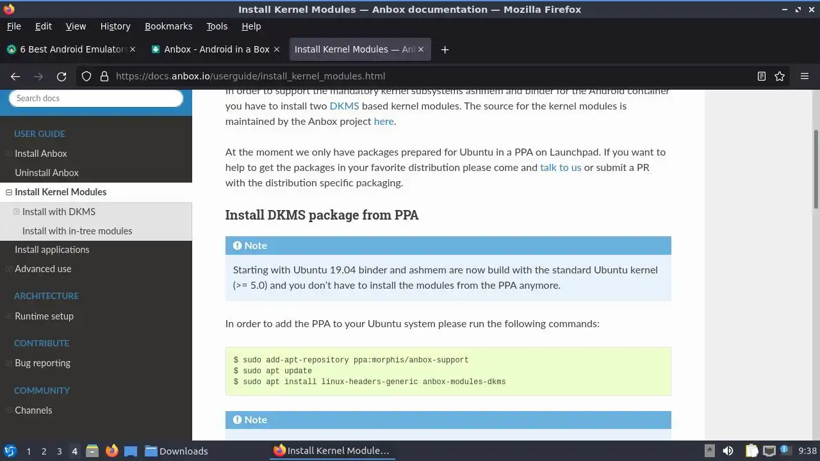
Task: Expand Runtime setup in sidebar
Action: (x=8, y=316)
